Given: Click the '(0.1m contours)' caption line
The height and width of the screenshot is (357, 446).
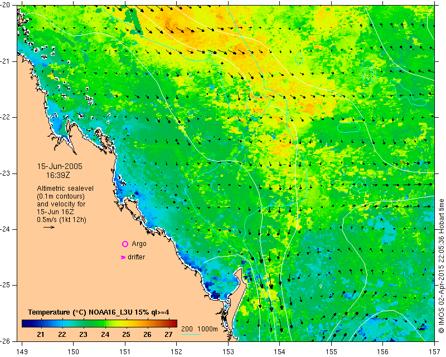Looking at the screenshot, I should click(61, 196).
